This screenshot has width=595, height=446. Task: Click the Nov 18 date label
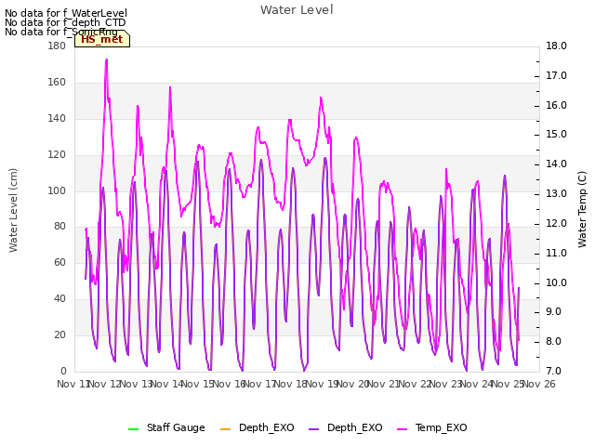click(291, 384)
